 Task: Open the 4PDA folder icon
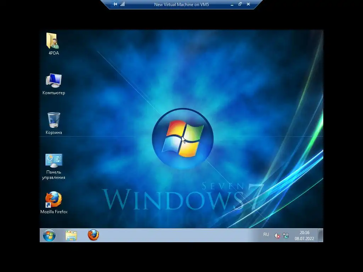coord(53,41)
